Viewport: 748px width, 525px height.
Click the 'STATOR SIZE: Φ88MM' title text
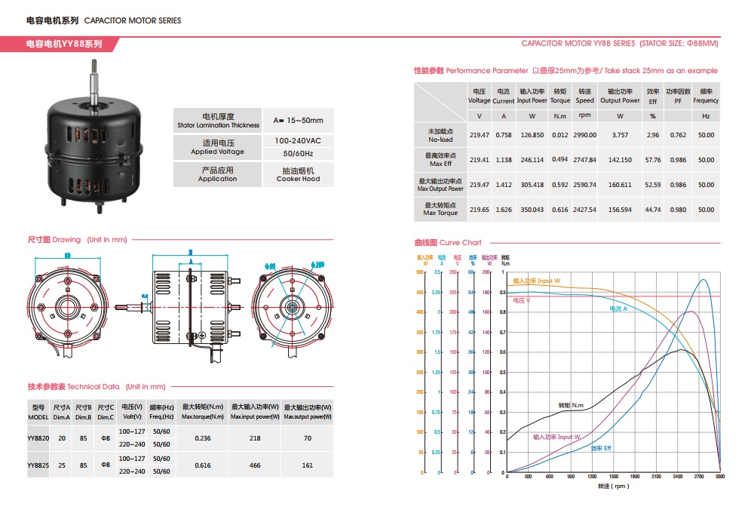click(x=679, y=44)
